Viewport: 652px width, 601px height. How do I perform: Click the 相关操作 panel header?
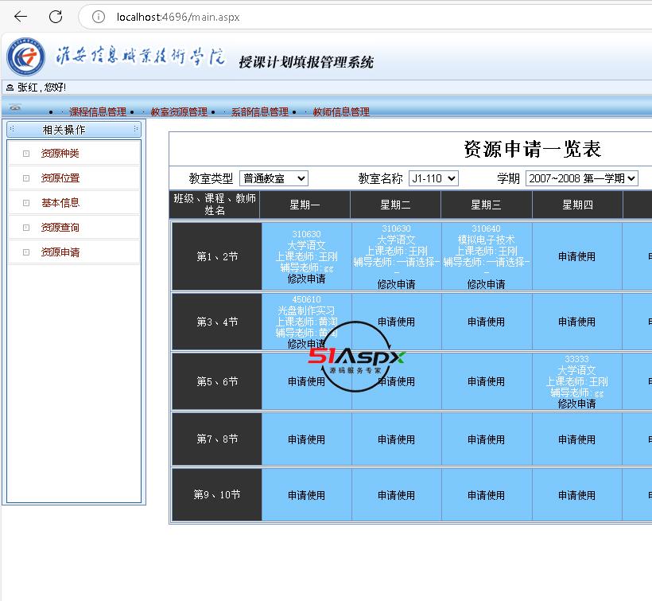coord(74,130)
